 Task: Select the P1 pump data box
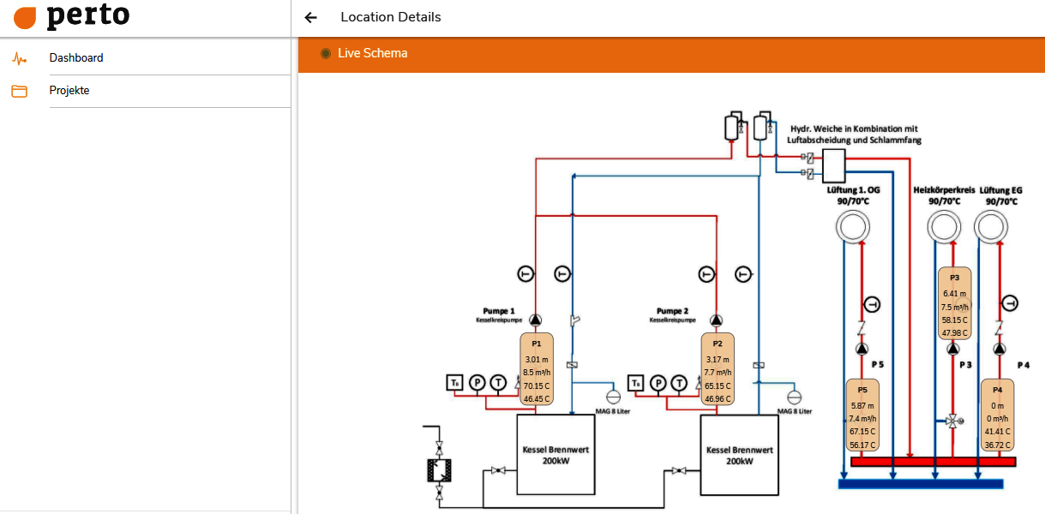tap(537, 369)
